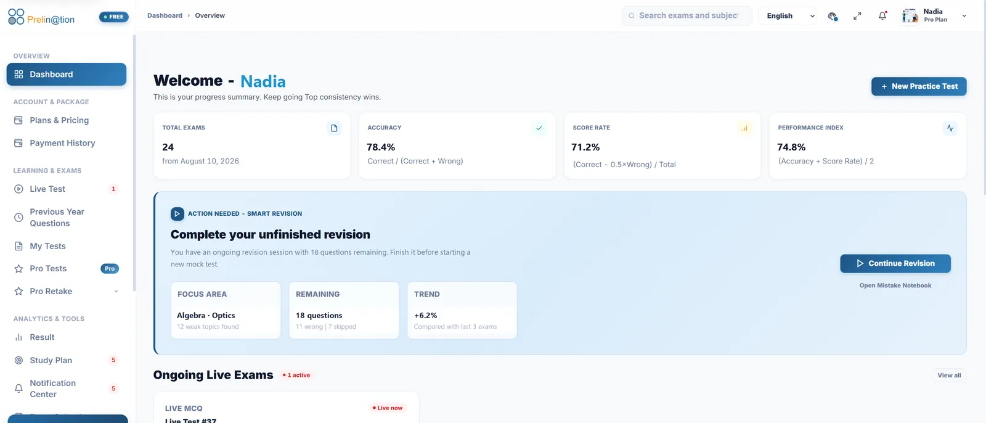
Task: Click the Live now badge
Action: (x=388, y=408)
